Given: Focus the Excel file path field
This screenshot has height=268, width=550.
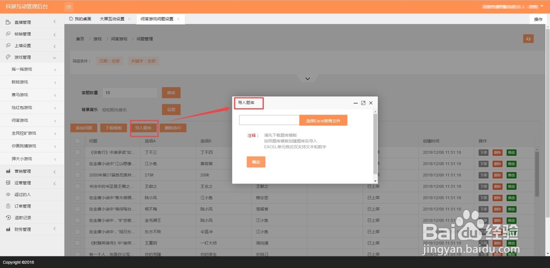Looking at the screenshot, I should [x=269, y=120].
